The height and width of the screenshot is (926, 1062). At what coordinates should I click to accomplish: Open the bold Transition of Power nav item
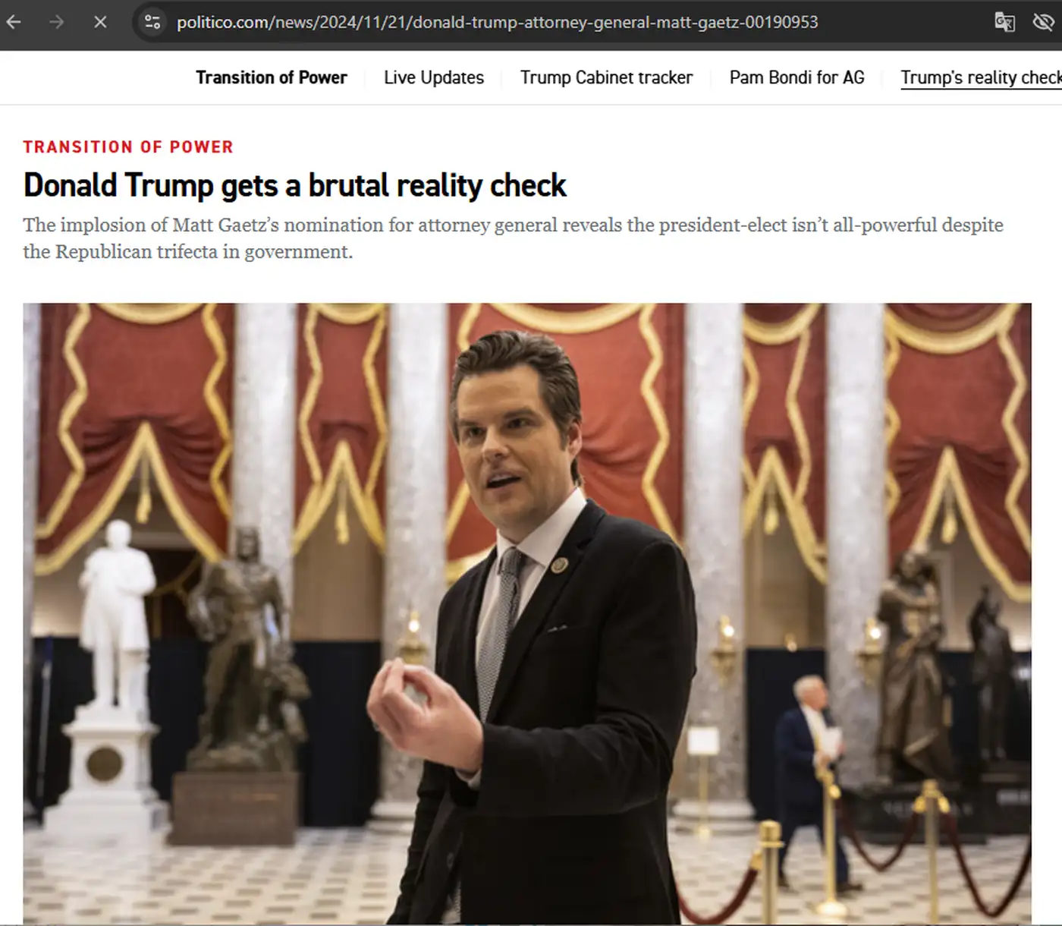(x=271, y=77)
